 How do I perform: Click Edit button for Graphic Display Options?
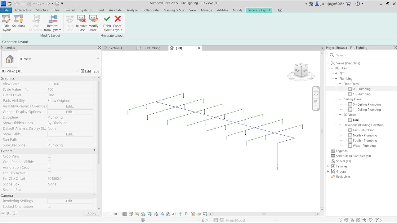point(70,112)
